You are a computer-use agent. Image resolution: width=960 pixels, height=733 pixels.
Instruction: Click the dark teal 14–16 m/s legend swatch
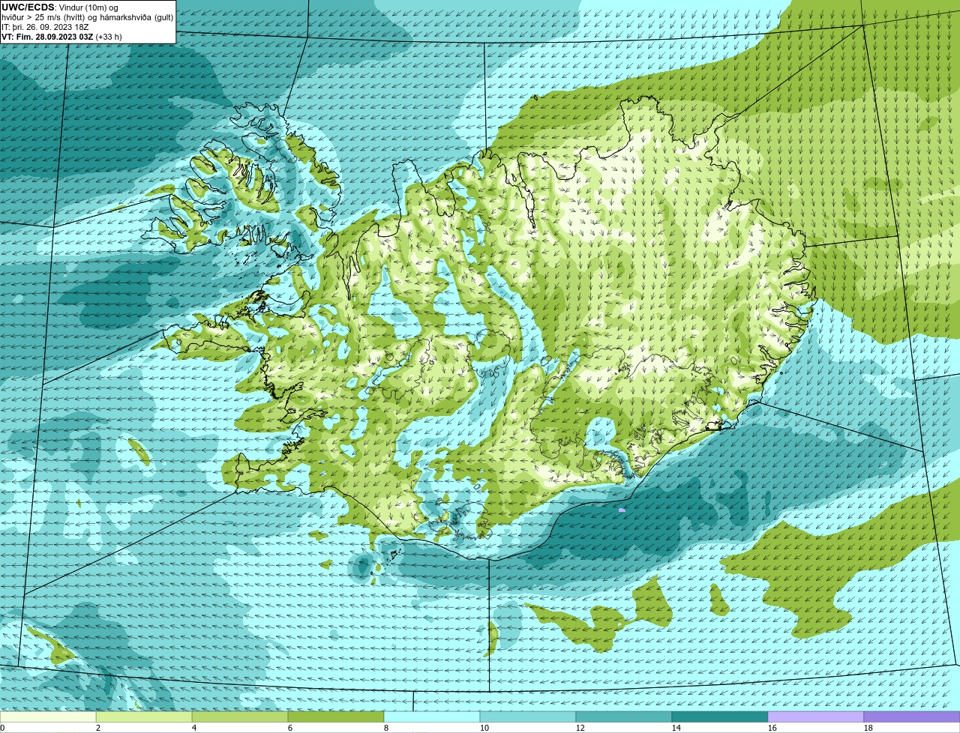click(720, 717)
